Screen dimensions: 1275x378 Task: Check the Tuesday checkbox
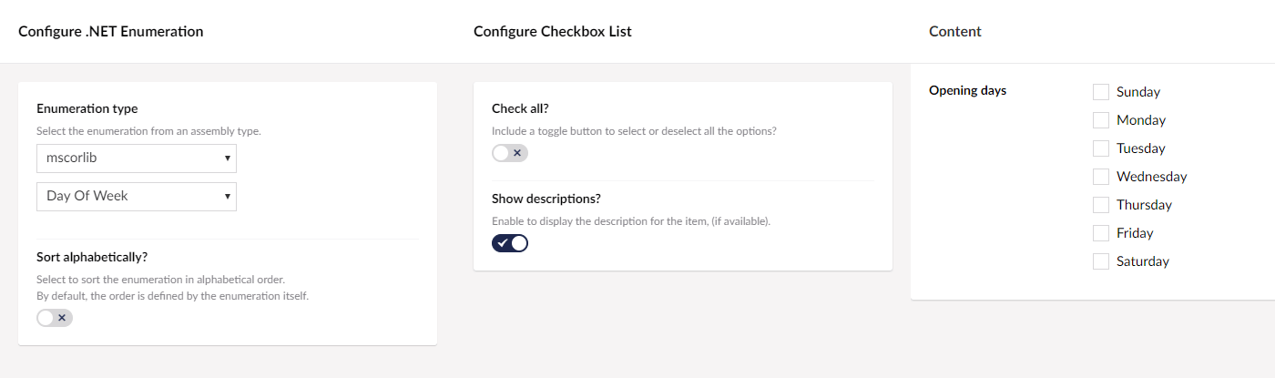(x=1101, y=148)
